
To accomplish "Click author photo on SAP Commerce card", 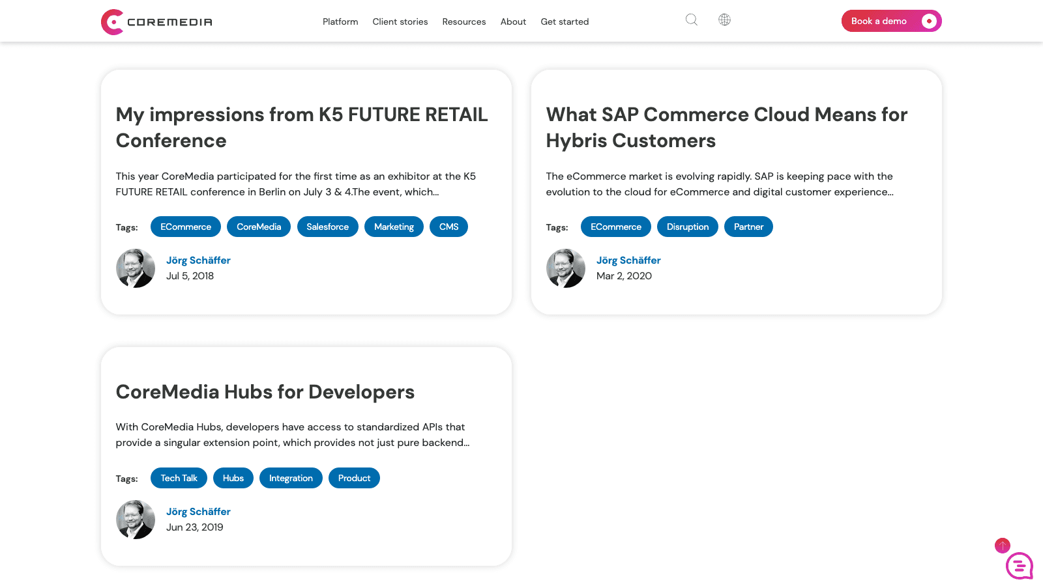I will pos(566,268).
